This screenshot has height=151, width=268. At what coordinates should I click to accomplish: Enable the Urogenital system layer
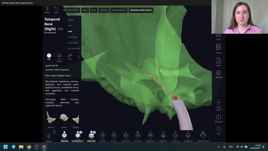pyautogui.click(x=188, y=137)
